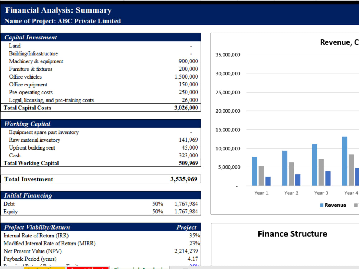
Task: Select the Raw material inventory value 141,969
Action: (189, 140)
